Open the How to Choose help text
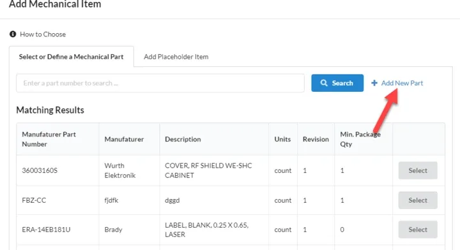Image resolution: width=460 pixels, height=250 pixels. [43, 34]
